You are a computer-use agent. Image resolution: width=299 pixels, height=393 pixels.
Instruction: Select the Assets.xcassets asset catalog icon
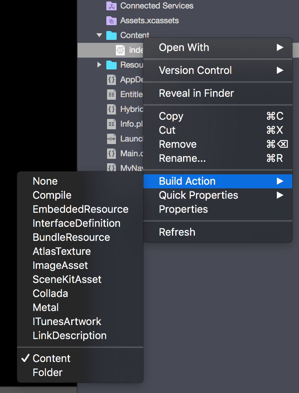pyautogui.click(x=111, y=20)
